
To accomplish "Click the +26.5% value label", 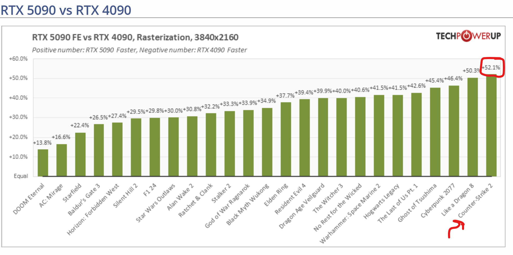I will tap(98, 117).
